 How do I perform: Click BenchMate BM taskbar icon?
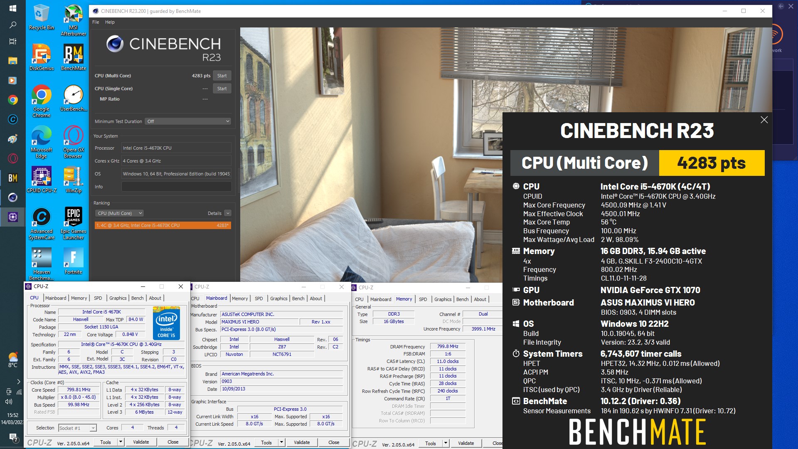pyautogui.click(x=12, y=178)
